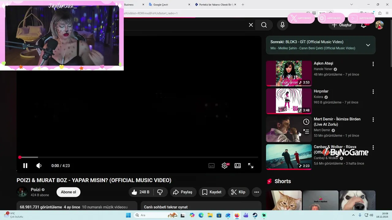Screen dimensions: 392x220
Task: Seek on the red video progress bar
Action: pyautogui.click(x=139, y=157)
